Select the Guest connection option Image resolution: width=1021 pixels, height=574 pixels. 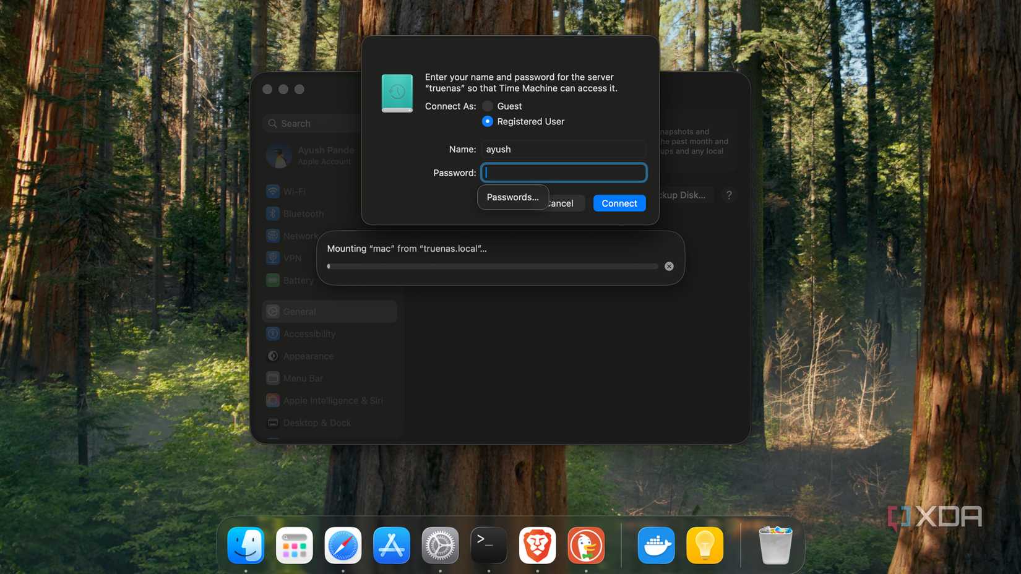click(488, 106)
